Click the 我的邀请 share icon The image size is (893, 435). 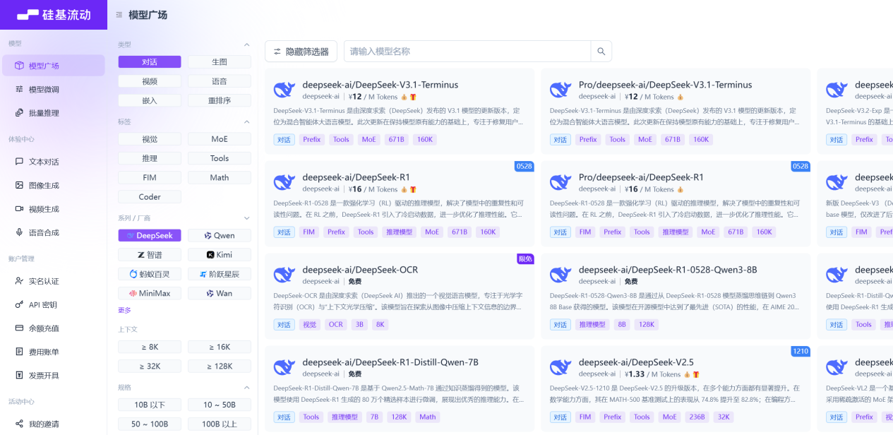click(x=20, y=424)
